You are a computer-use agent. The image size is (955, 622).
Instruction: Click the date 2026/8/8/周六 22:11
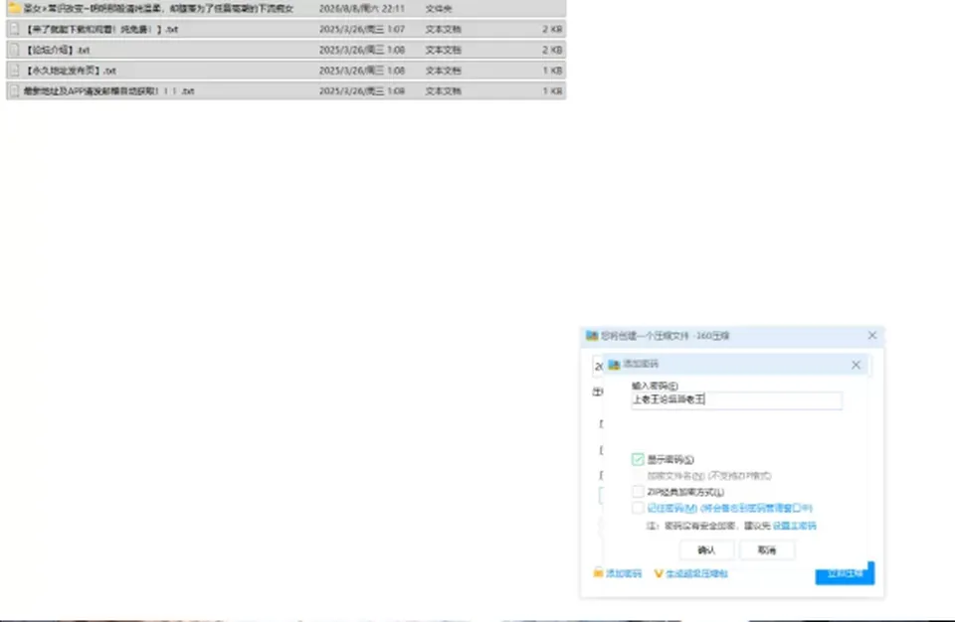362,9
